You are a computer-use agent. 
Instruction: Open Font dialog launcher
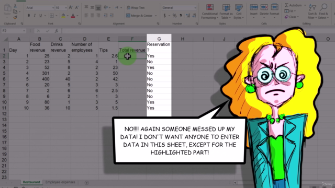point(80,23)
